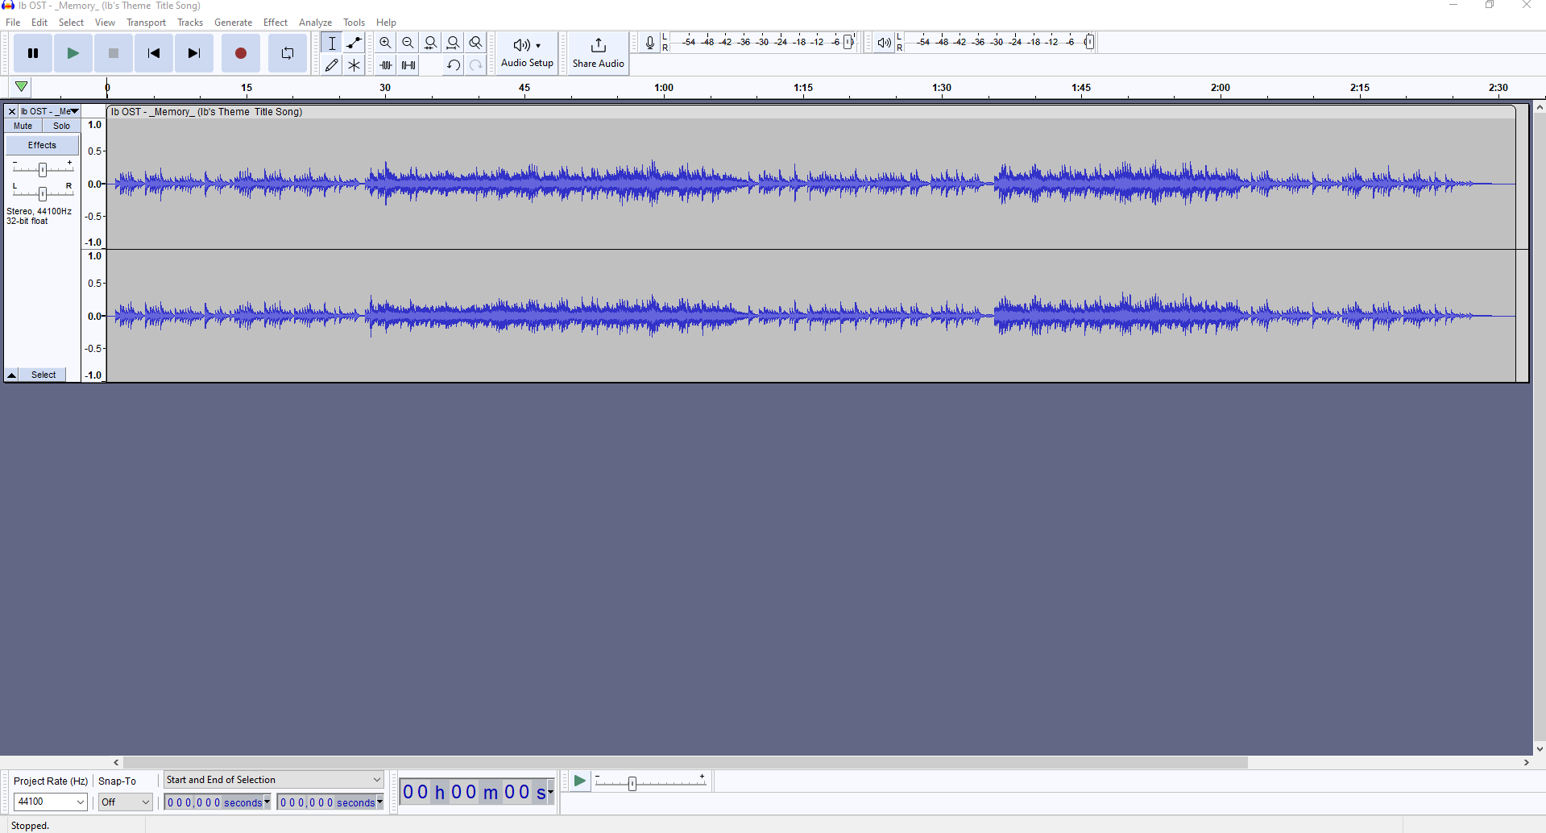
Task: Click the timeline options green triangle
Action: 22,87
